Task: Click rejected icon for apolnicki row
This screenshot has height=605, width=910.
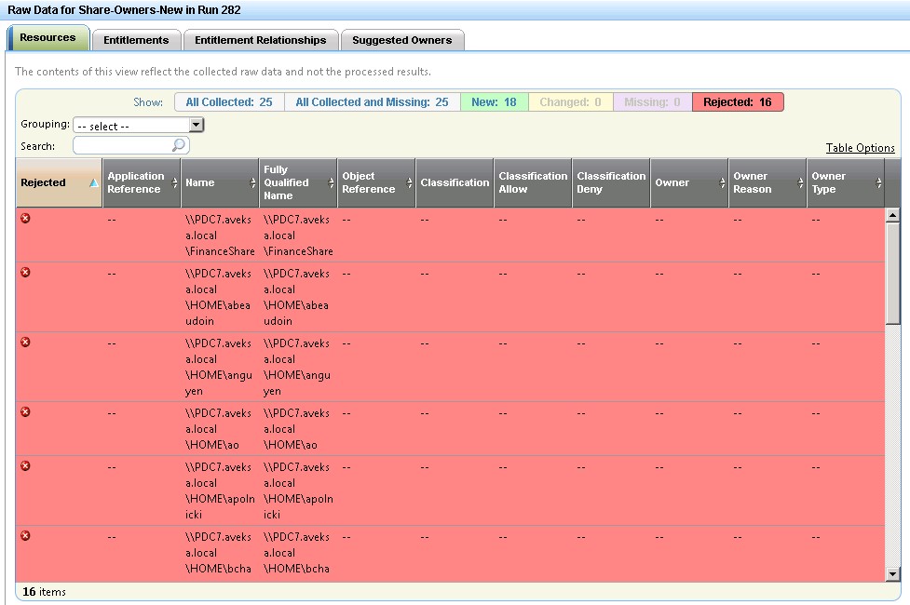Action: [25, 465]
